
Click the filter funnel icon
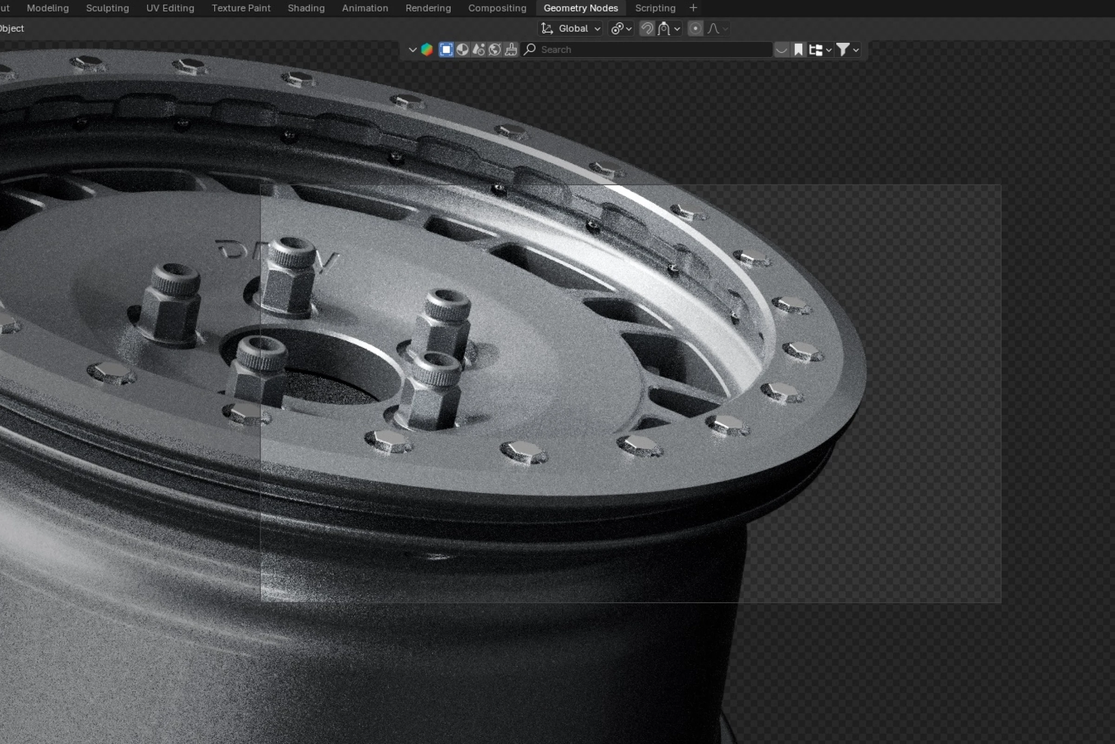tap(844, 49)
